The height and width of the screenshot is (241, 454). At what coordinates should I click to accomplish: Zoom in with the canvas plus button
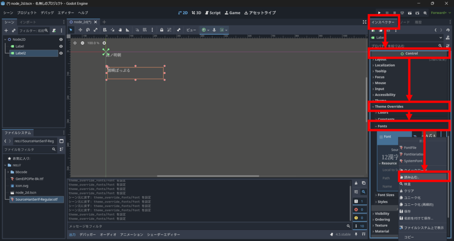104,43
